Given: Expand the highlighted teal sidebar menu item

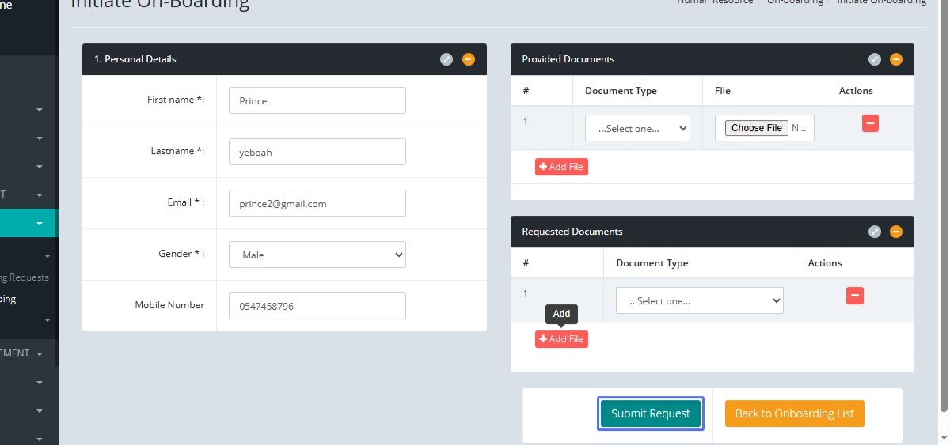Looking at the screenshot, I should click(28, 224).
